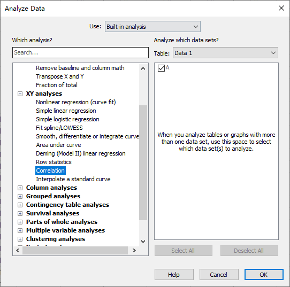Select Fraction of total analysis

(x=57, y=85)
